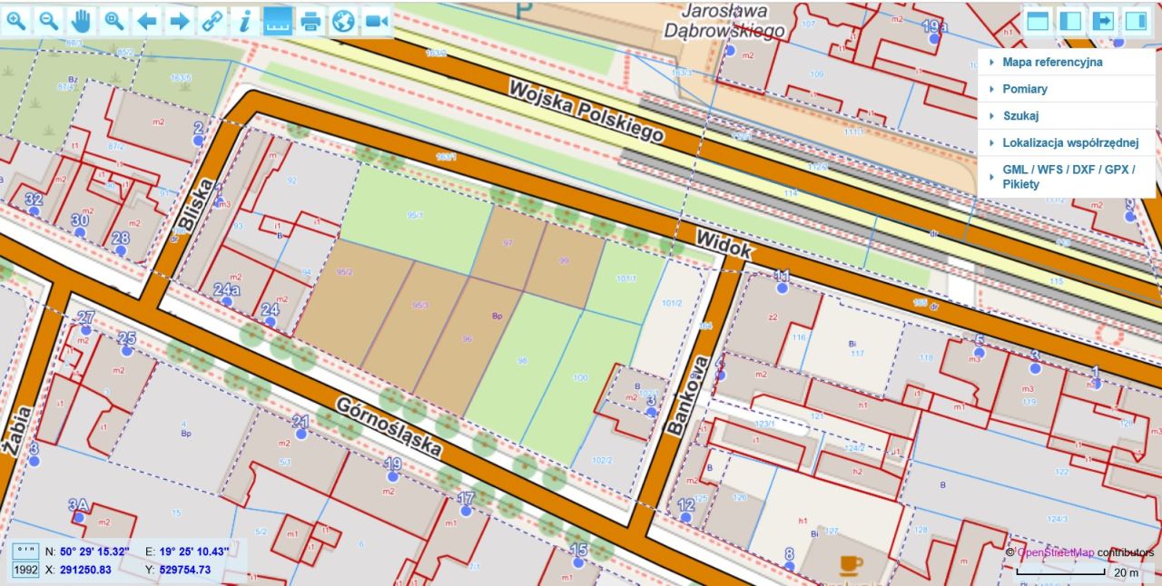The image size is (1162, 586).
Task: Activate the info identify tool
Action: click(243, 20)
